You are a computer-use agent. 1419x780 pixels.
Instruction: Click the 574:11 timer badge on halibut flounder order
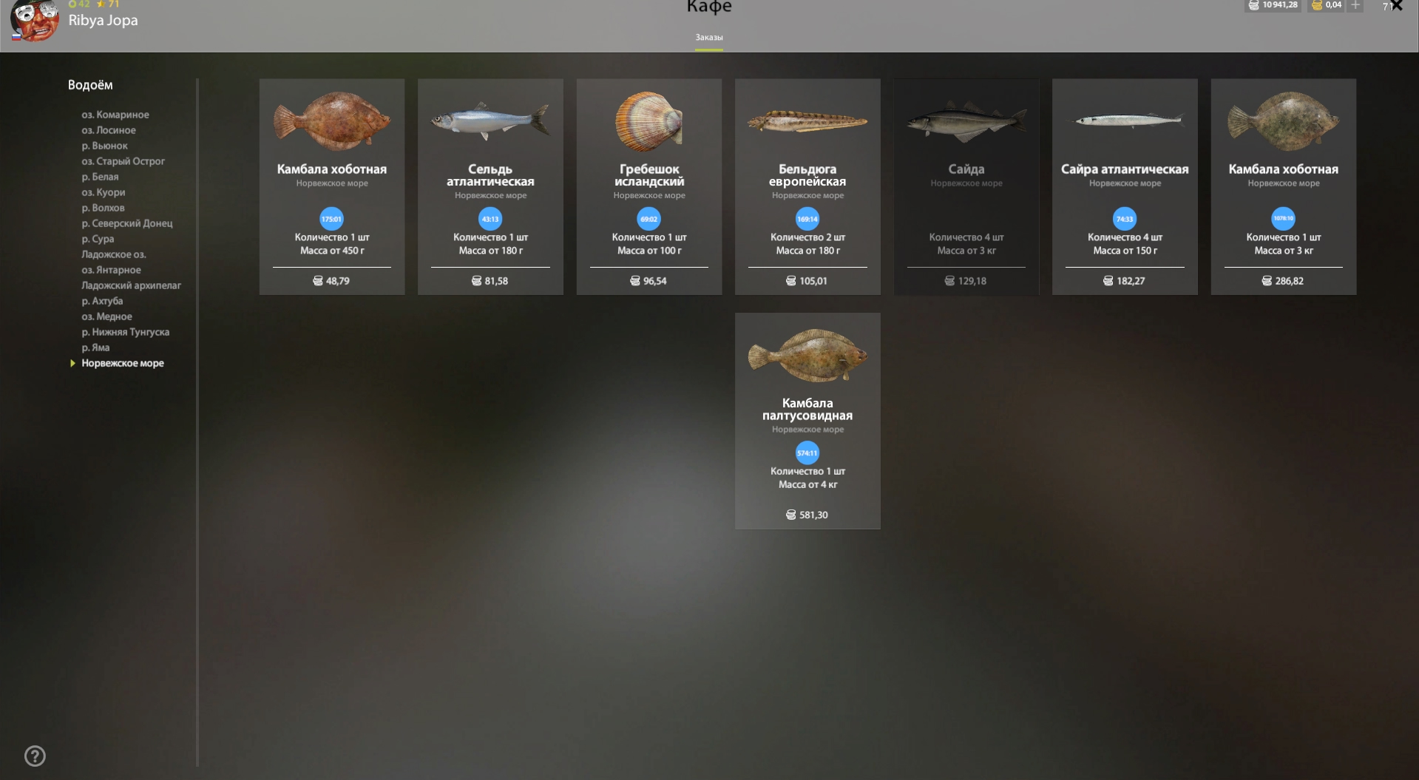(x=807, y=452)
